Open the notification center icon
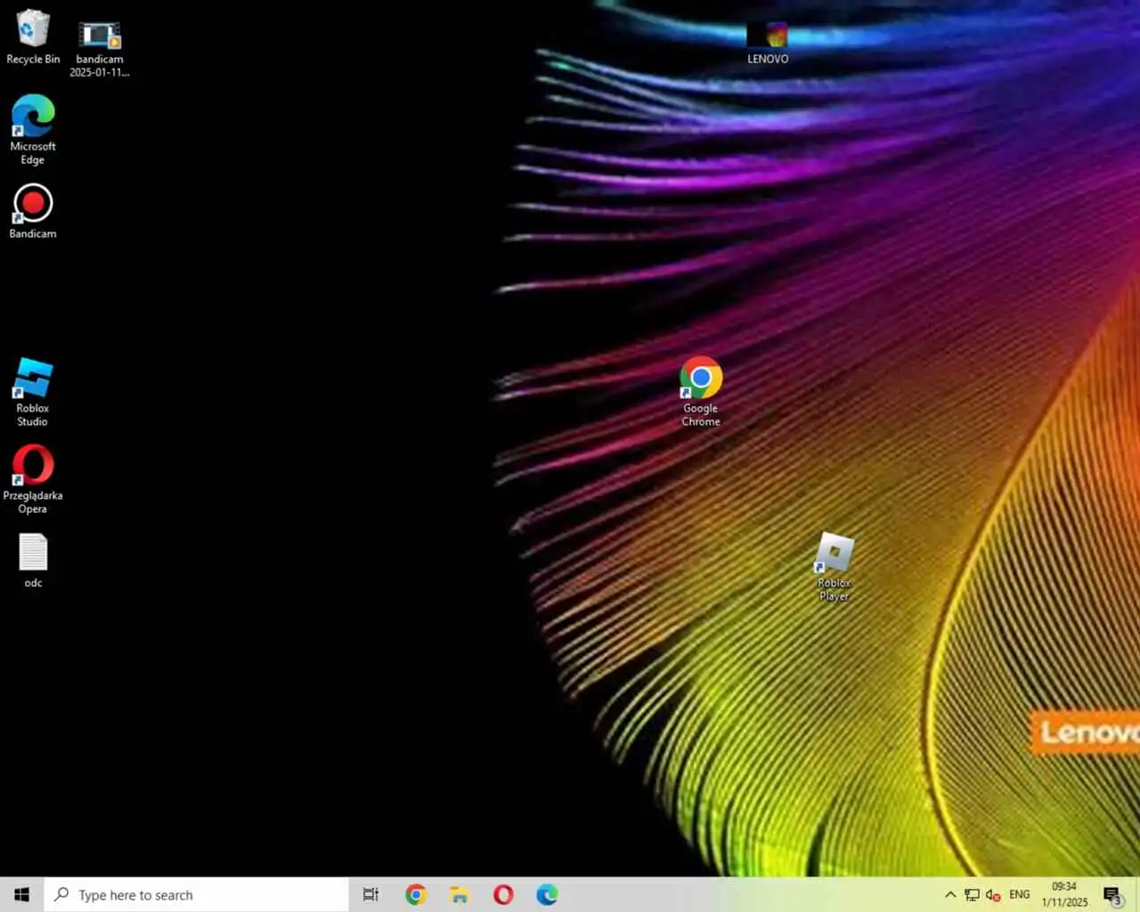 pos(1112,894)
